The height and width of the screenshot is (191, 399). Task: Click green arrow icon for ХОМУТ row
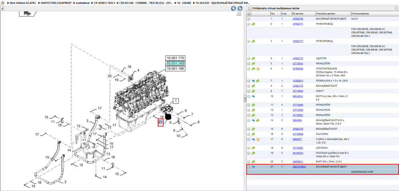pos(253,91)
